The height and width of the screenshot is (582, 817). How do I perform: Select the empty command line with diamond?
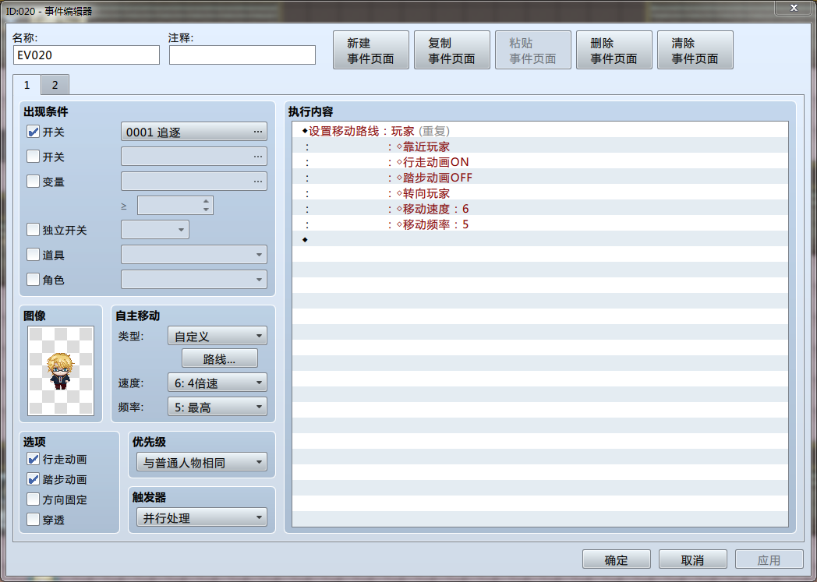(539, 239)
